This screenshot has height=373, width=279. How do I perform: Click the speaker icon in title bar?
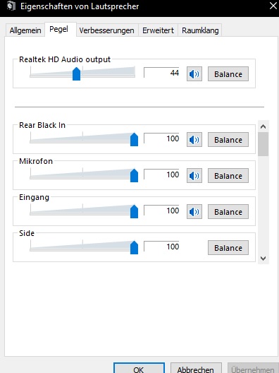11,6
